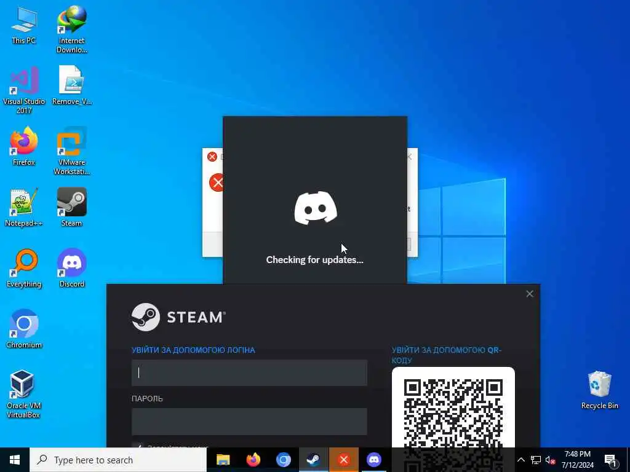630x472 pixels.
Task: Open Chromium desktop shortcut
Action: click(24, 329)
